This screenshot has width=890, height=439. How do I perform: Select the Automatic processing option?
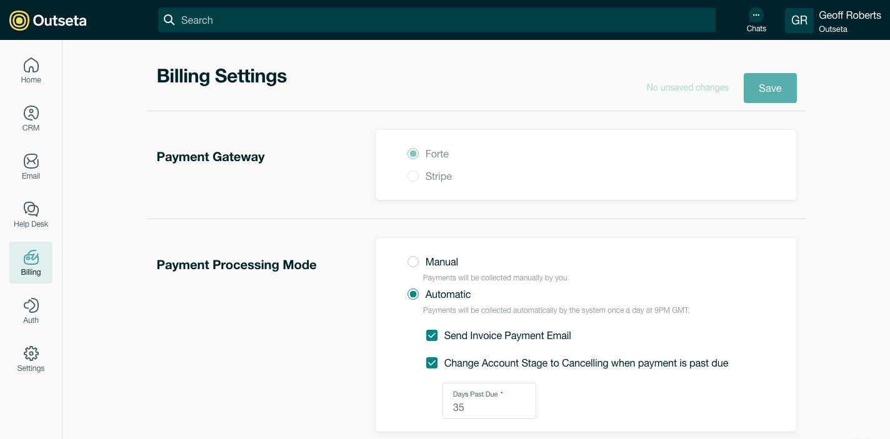click(413, 294)
